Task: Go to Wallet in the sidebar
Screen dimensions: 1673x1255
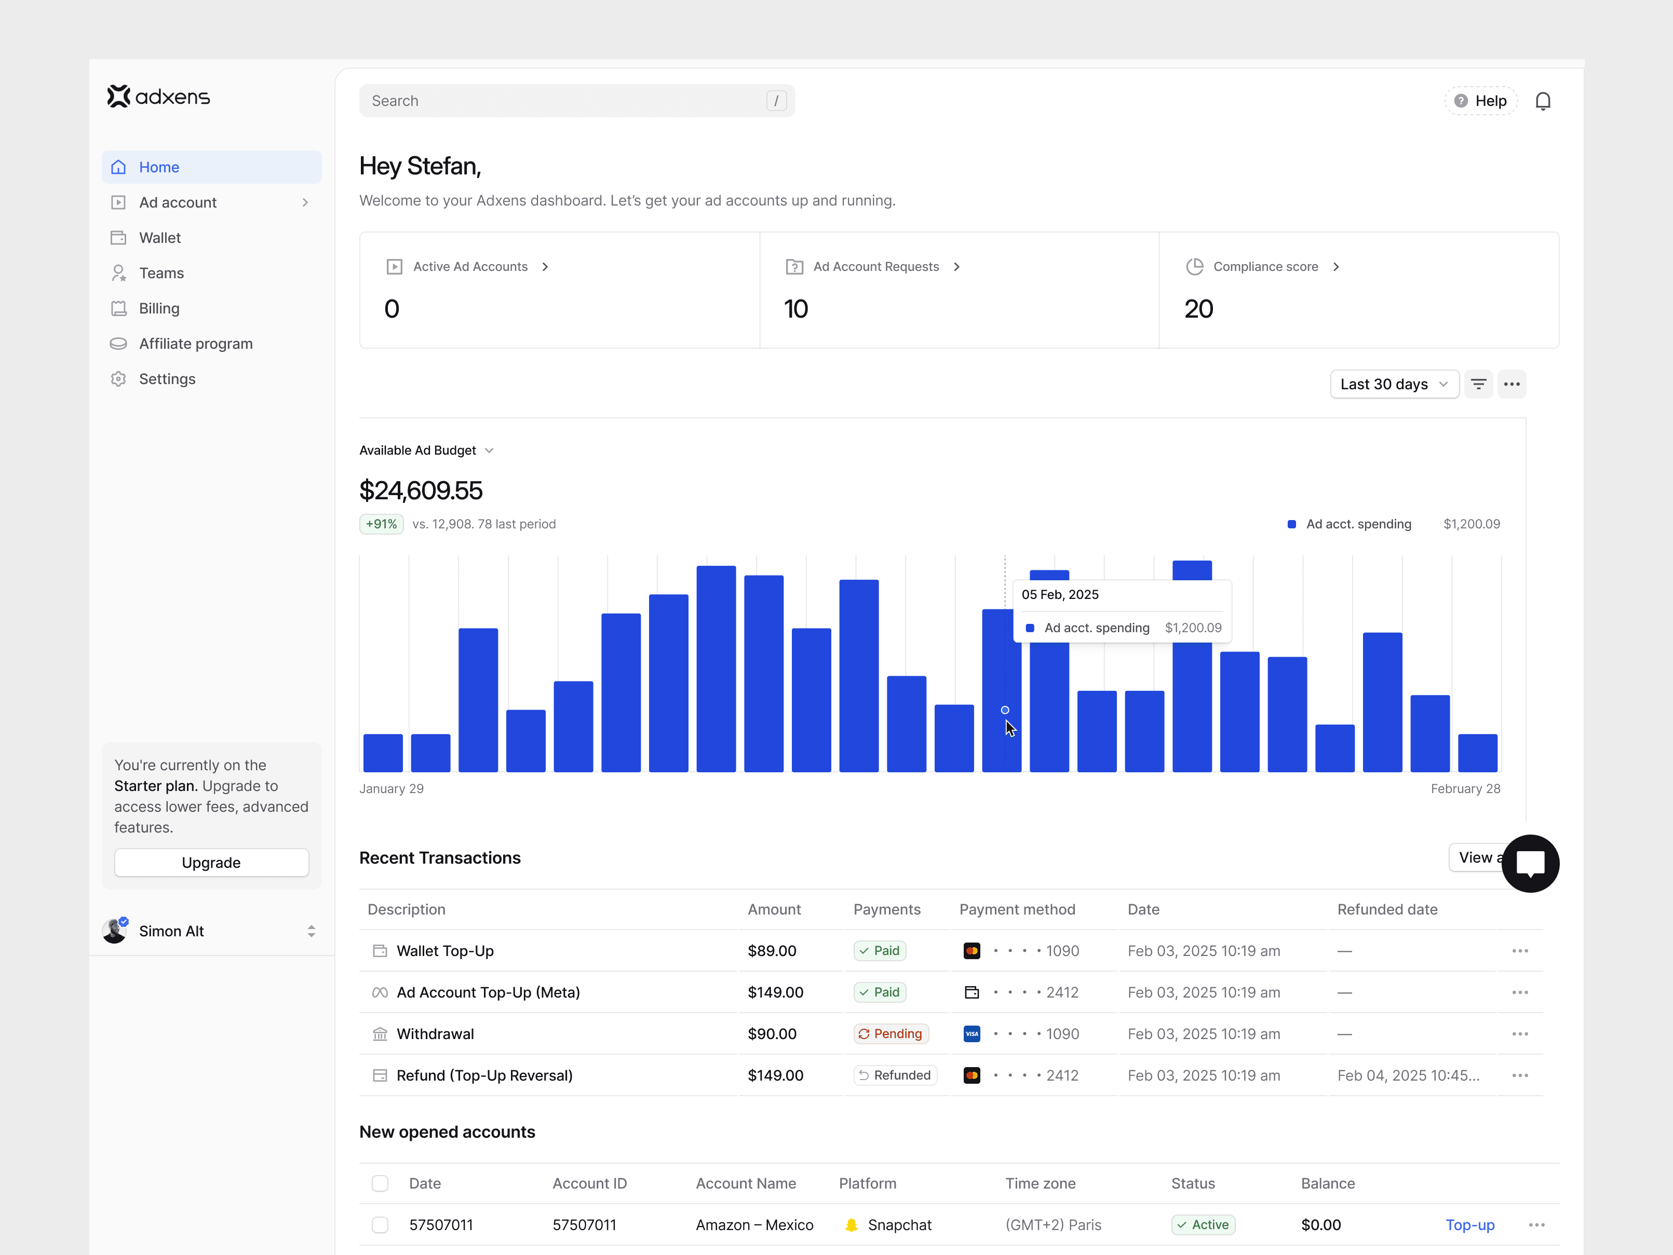Action: click(x=159, y=237)
